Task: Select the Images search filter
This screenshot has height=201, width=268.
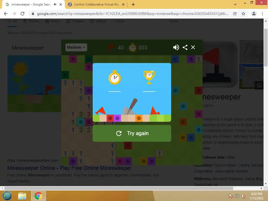Action: tap(75, 21)
